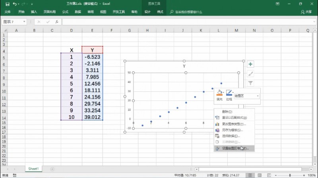The image size is (318, 178).
Task: Choose 另存为模板(S) from context menu
Action: tap(234, 130)
